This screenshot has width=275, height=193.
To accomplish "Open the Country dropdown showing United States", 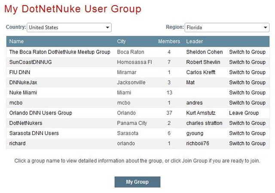I will point(69,27).
